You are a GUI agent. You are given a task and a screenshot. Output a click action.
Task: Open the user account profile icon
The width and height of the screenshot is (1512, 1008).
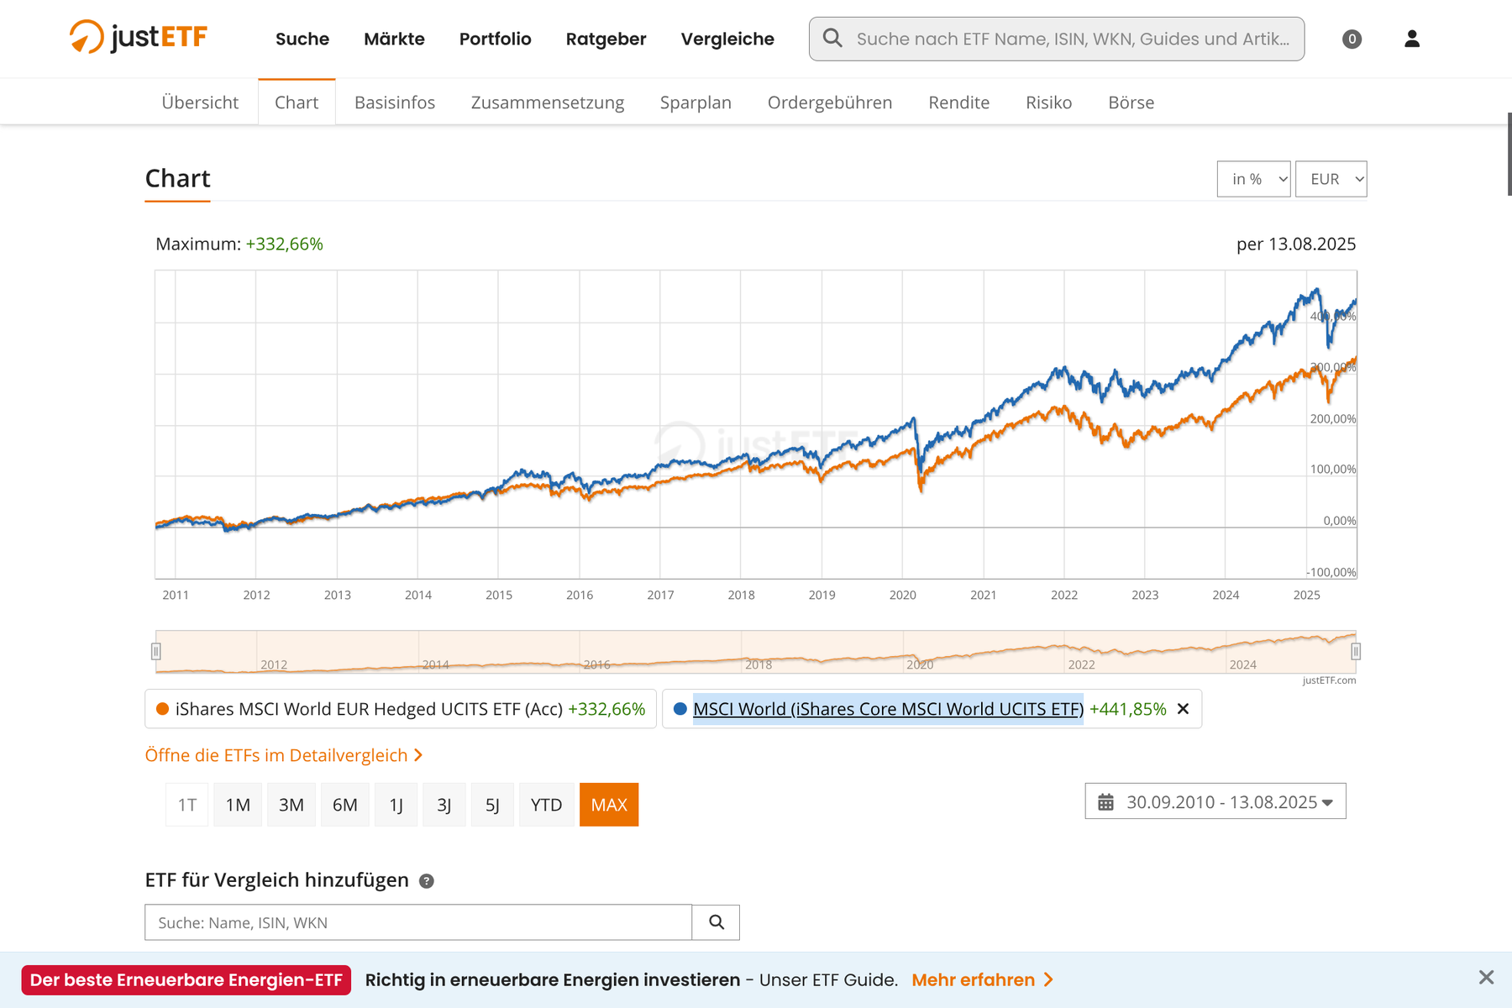click(x=1412, y=39)
